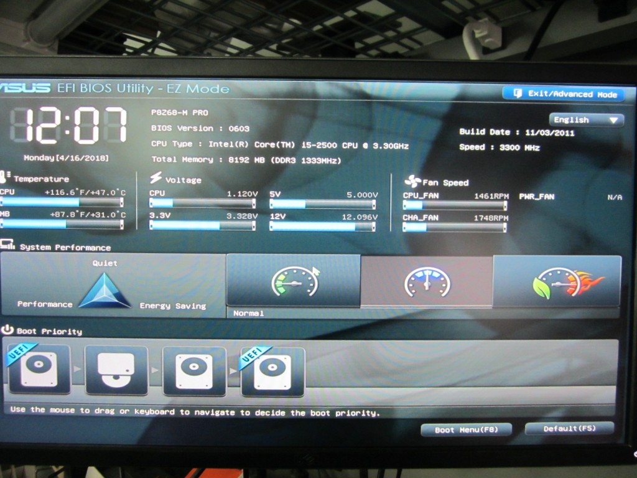This screenshot has height=478, width=637.
Task: Click the 3.328V voltage reading
Action: [x=242, y=216]
